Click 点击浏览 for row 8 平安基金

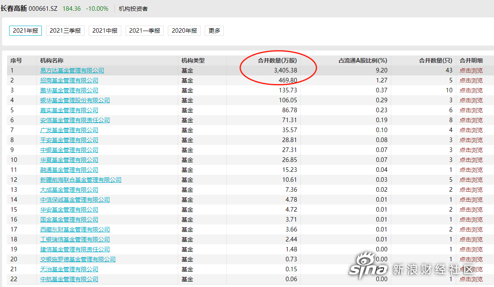tap(471, 140)
